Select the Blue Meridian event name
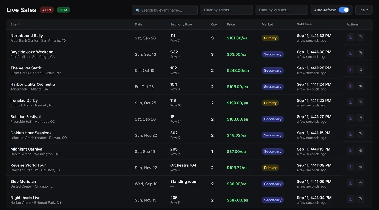The image size is (379, 210). (x=23, y=182)
